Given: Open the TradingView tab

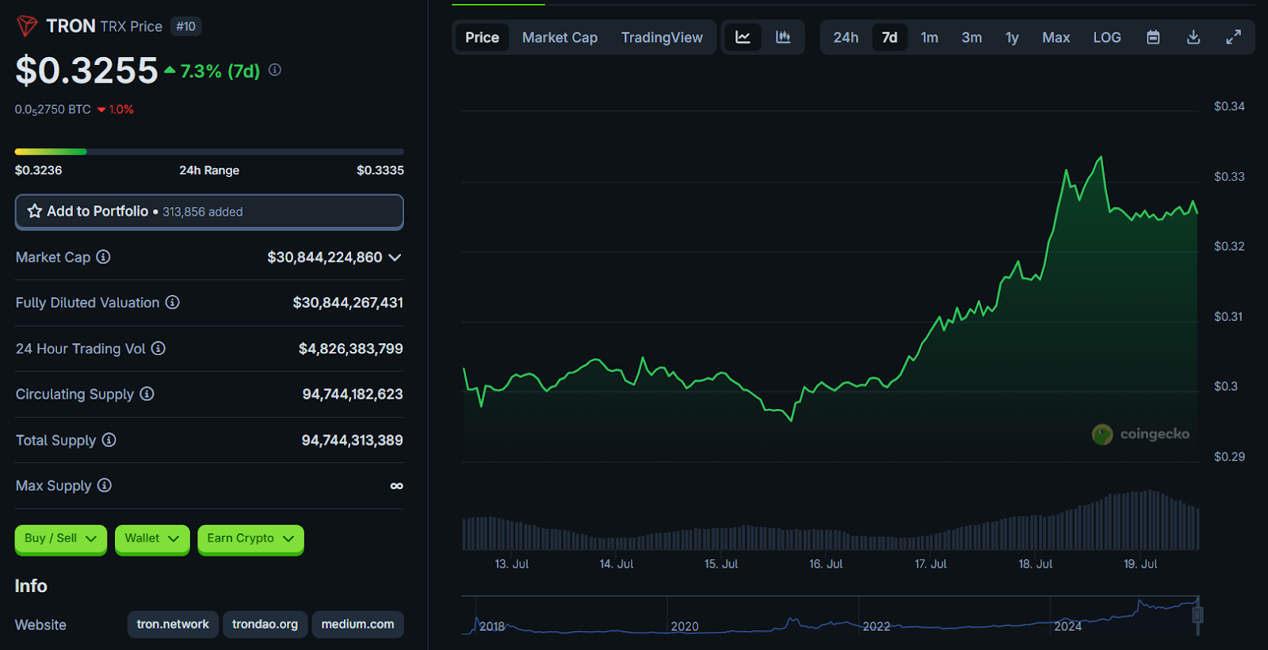Looking at the screenshot, I should pyautogui.click(x=662, y=37).
